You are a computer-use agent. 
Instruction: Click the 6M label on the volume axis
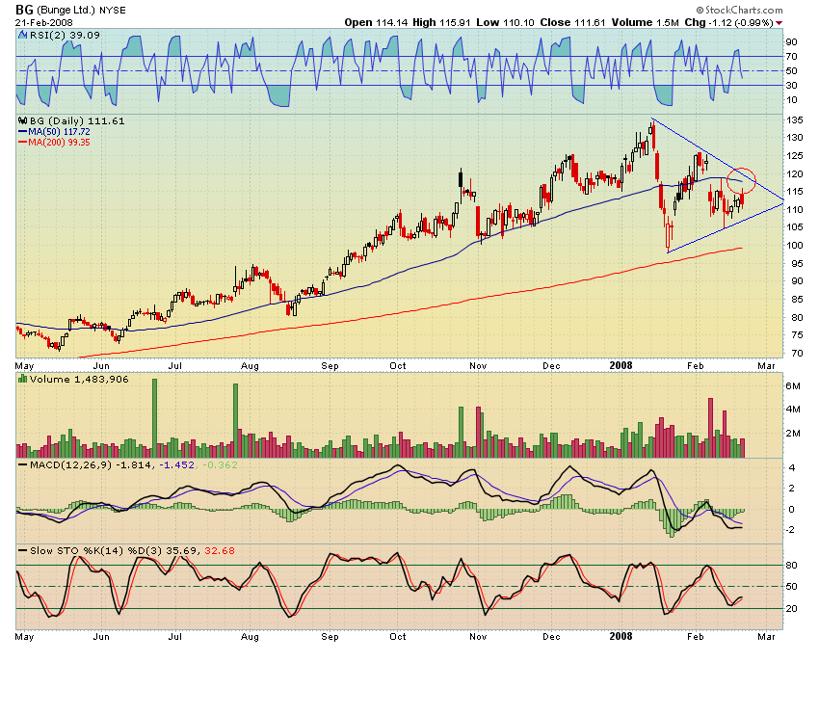pyautogui.click(x=793, y=386)
